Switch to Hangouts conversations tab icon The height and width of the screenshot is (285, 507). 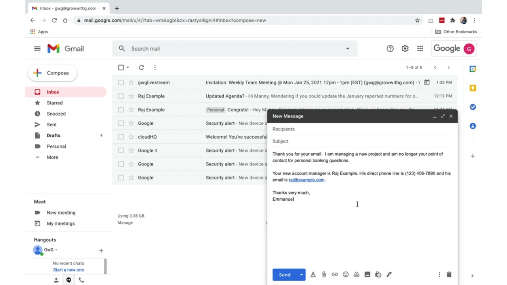[x=69, y=280]
